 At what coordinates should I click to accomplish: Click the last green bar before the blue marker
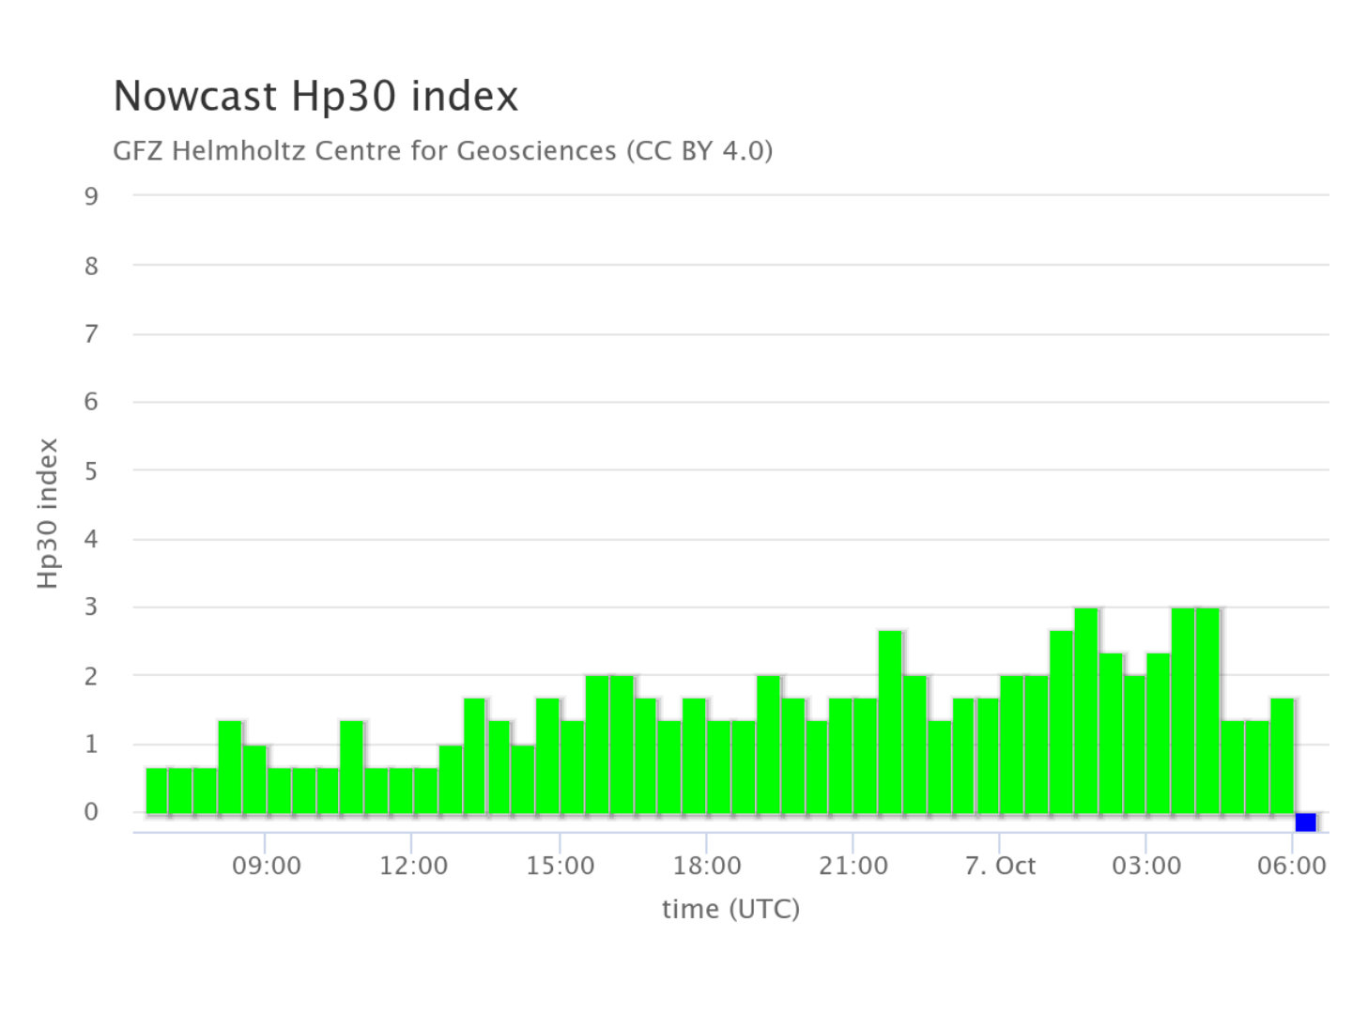pos(1282,756)
